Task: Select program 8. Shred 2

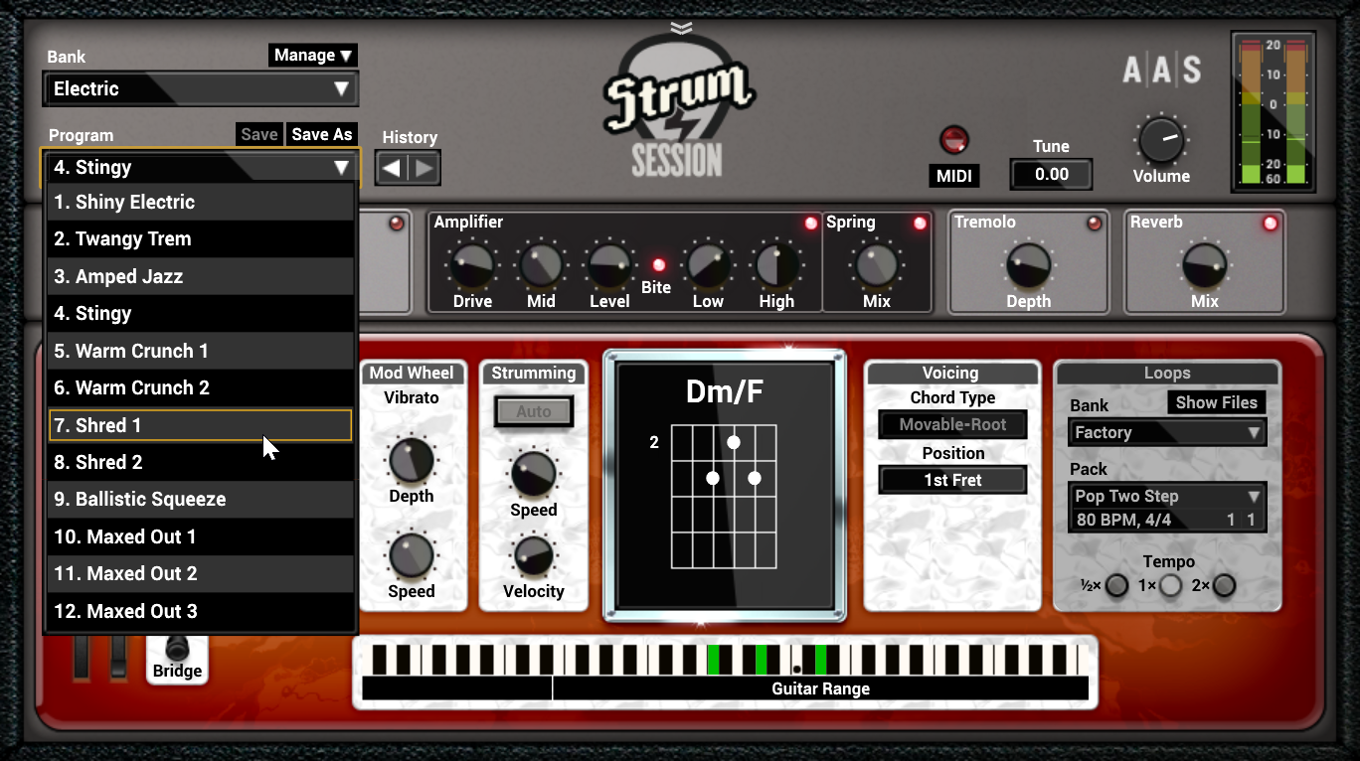Action: tap(201, 462)
